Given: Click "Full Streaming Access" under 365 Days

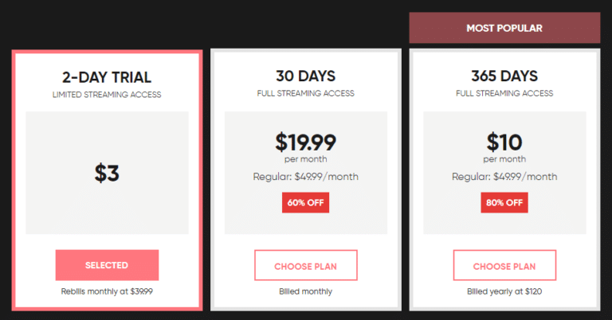Looking at the screenshot, I should pyautogui.click(x=504, y=94).
